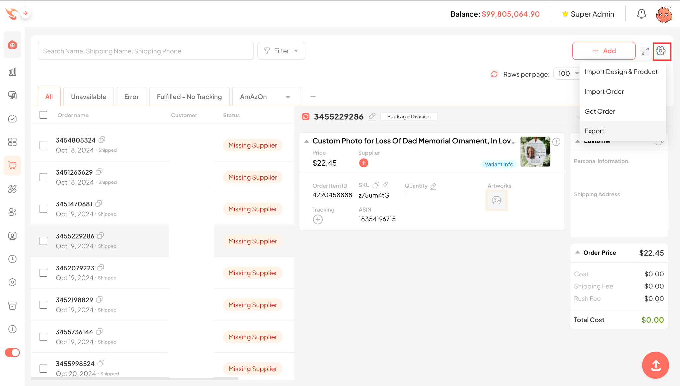Click the Add button
Image resolution: width=680 pixels, height=386 pixels.
coord(604,51)
